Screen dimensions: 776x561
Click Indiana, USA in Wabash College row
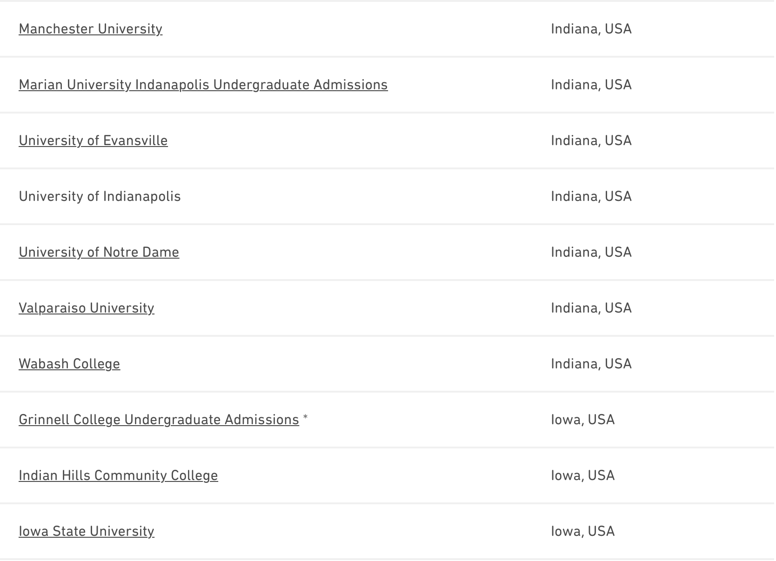tap(591, 364)
